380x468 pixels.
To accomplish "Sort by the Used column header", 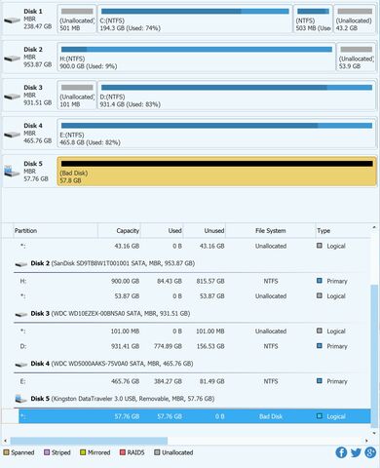I will coord(162,231).
